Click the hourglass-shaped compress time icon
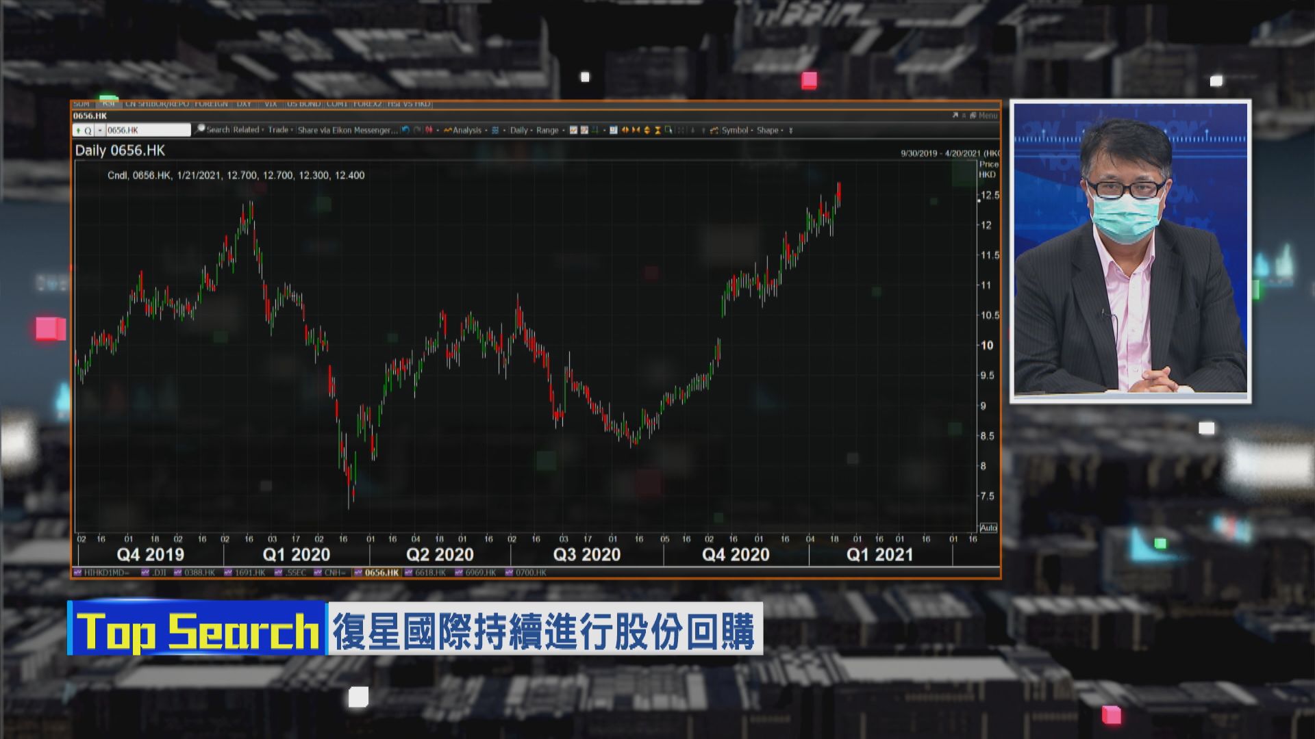1315x739 pixels. tap(657, 130)
